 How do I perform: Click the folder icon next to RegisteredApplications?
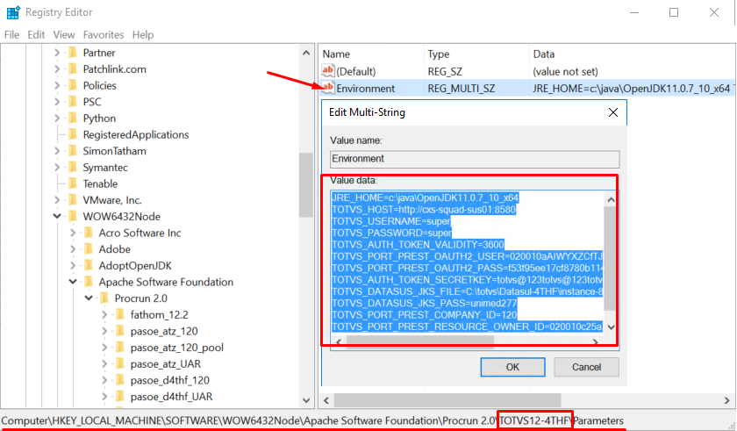click(x=72, y=134)
